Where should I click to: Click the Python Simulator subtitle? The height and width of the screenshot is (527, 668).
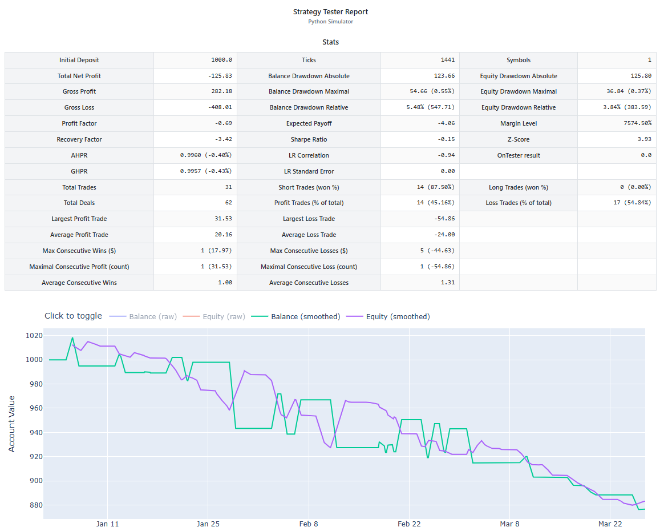pos(330,22)
